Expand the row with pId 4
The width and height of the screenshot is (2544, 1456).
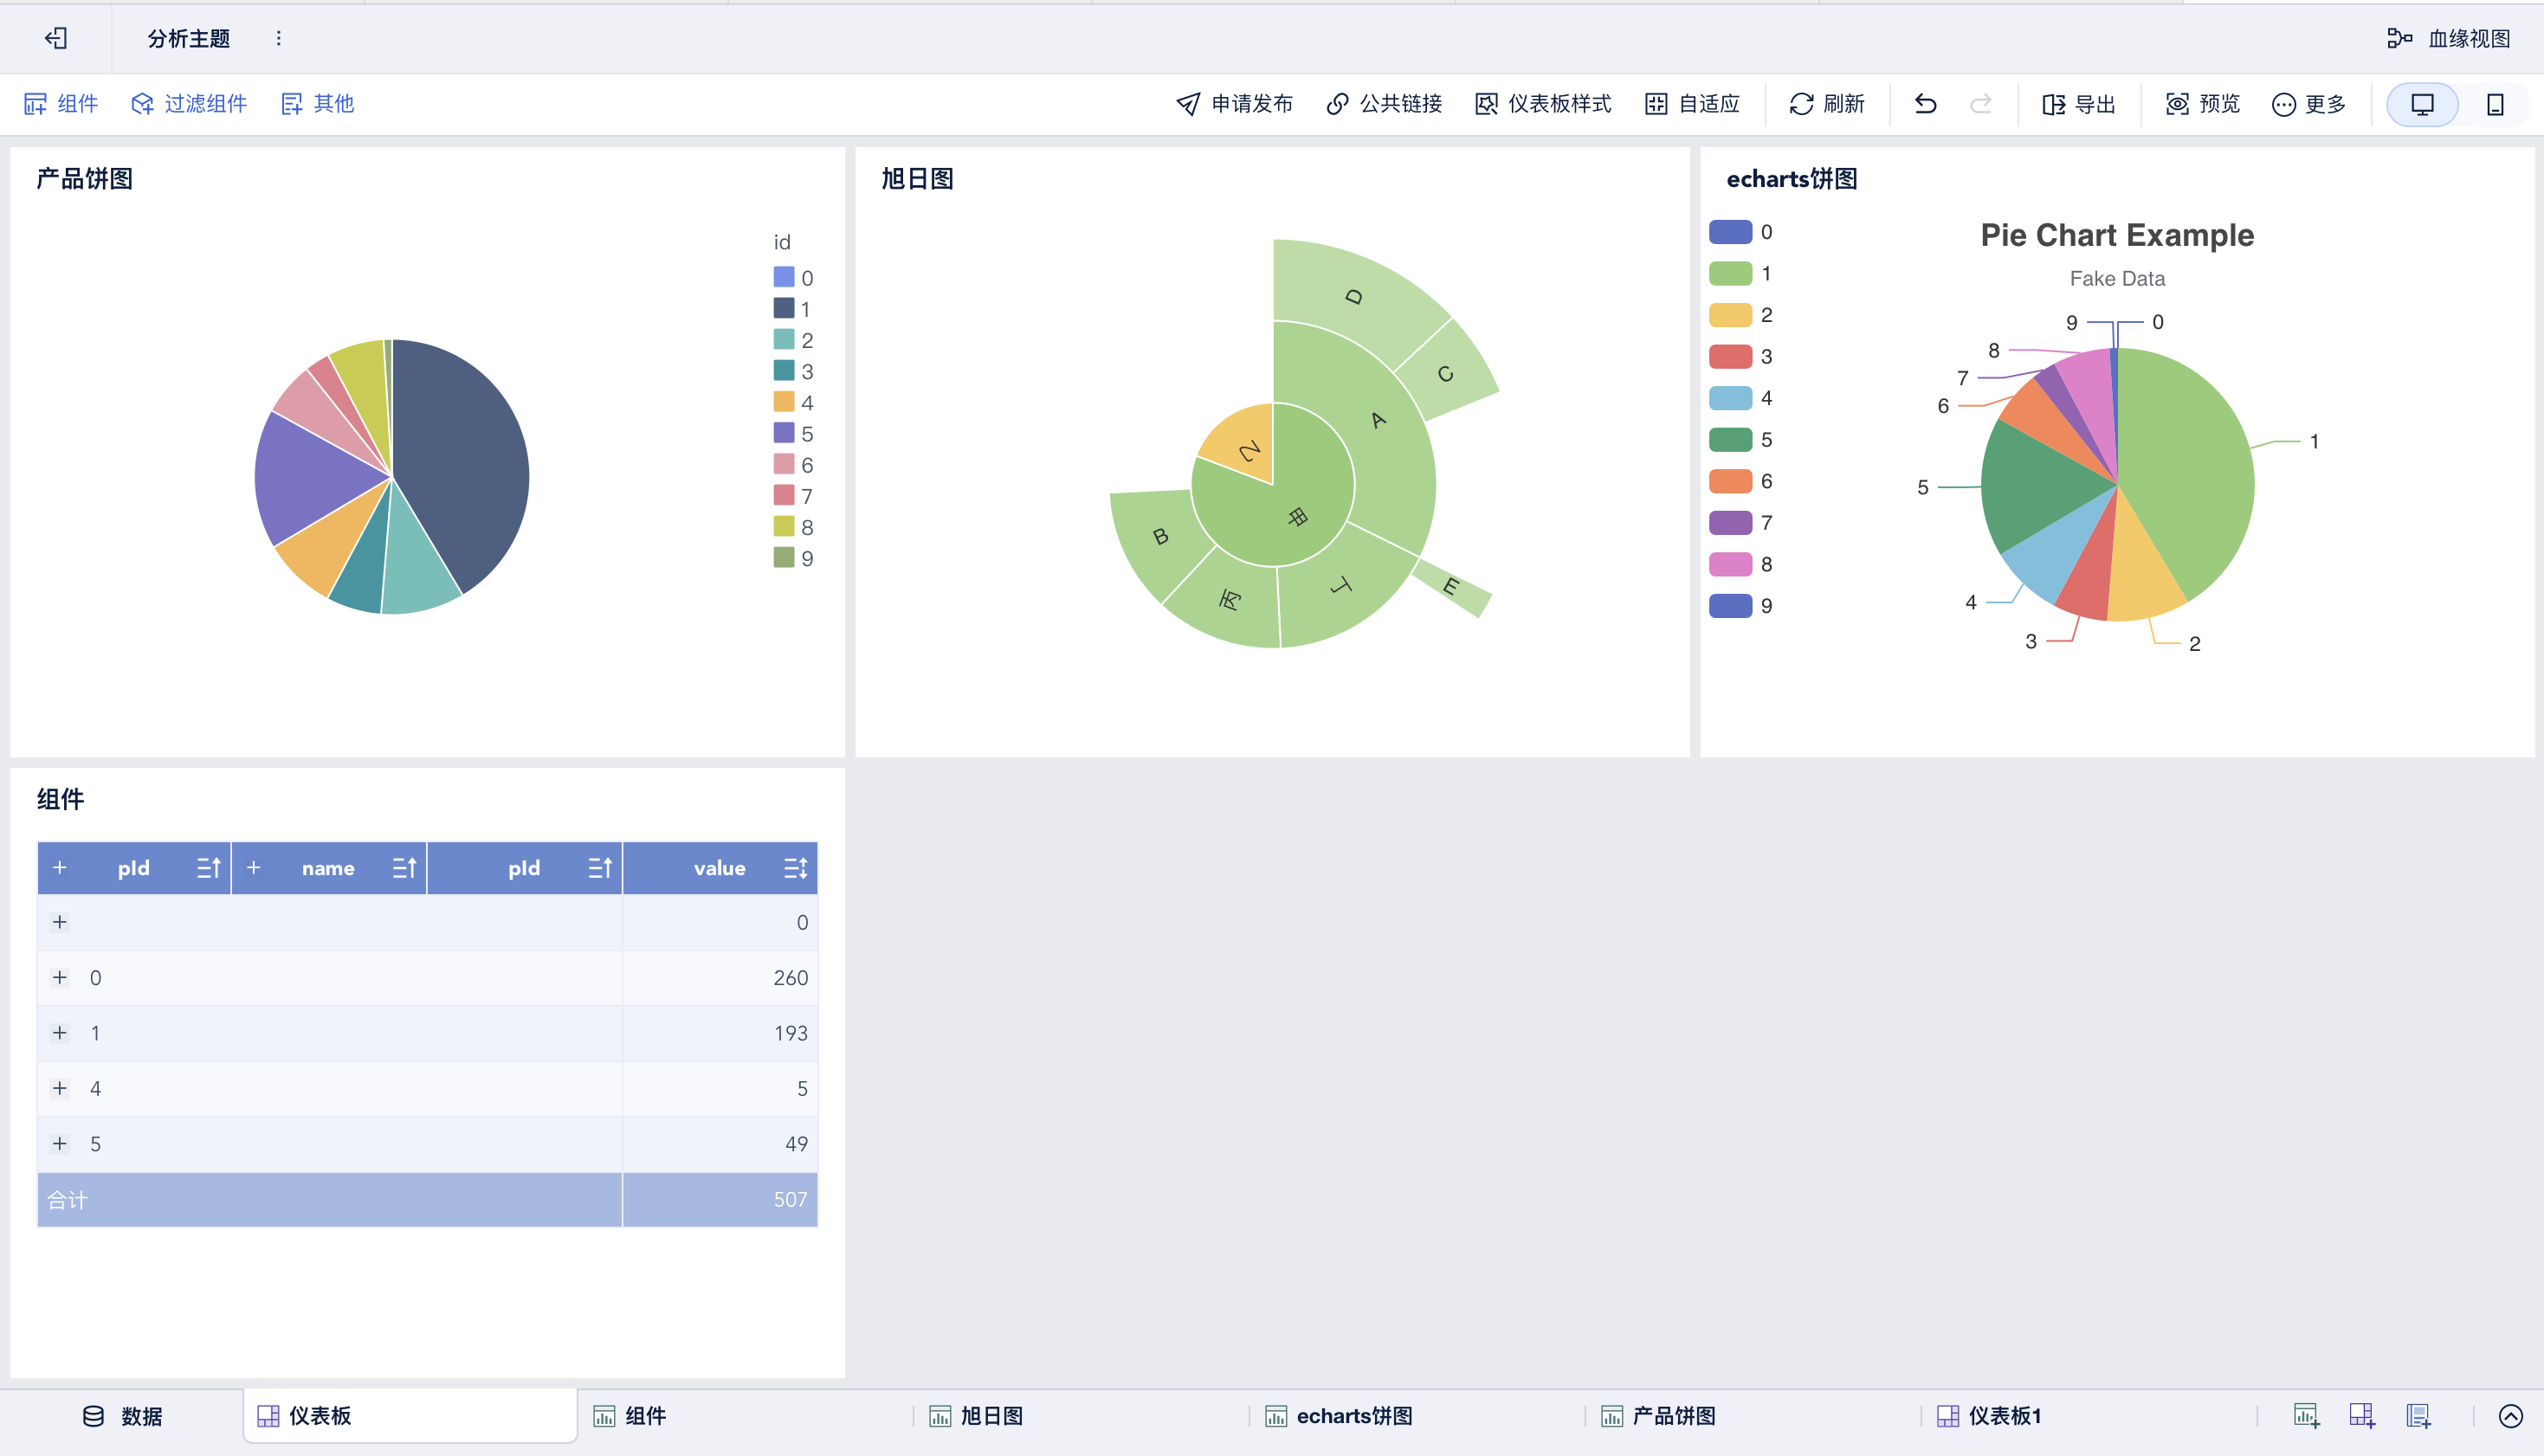60,1088
